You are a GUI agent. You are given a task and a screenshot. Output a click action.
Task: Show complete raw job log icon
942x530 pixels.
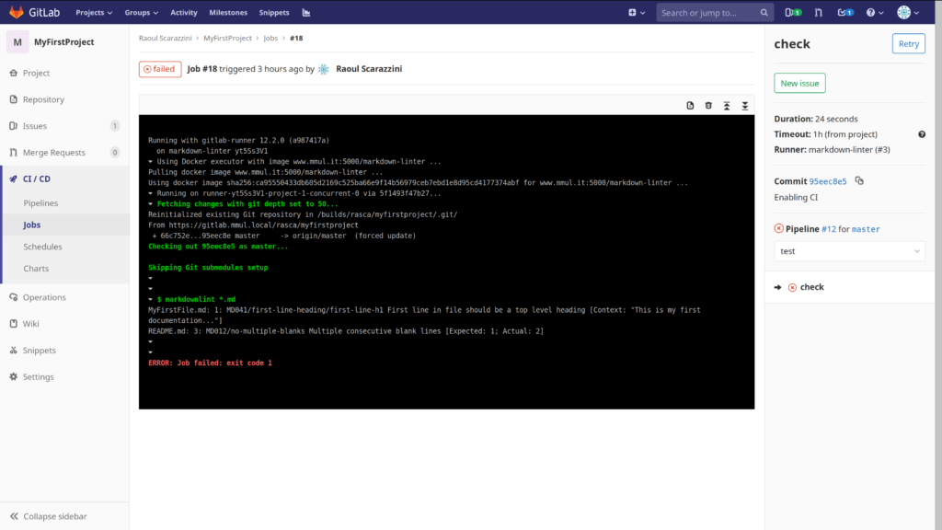tap(690, 106)
